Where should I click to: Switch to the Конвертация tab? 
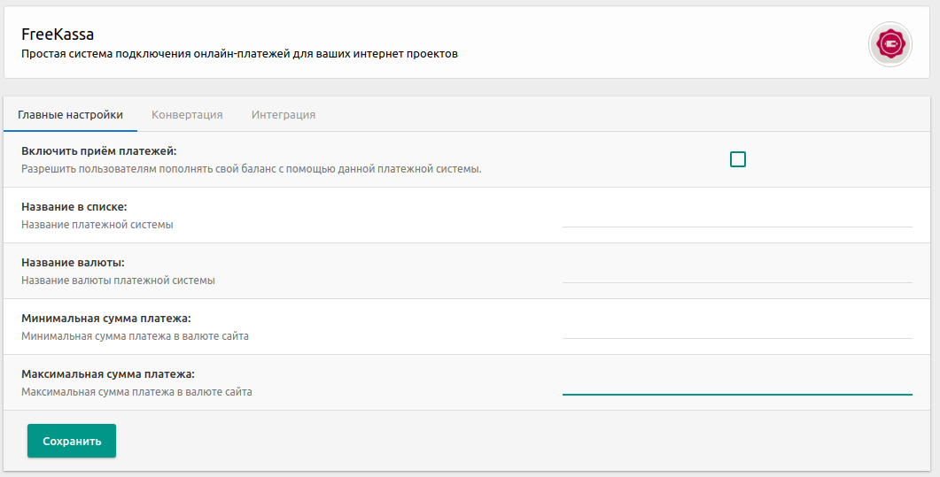pos(187,114)
